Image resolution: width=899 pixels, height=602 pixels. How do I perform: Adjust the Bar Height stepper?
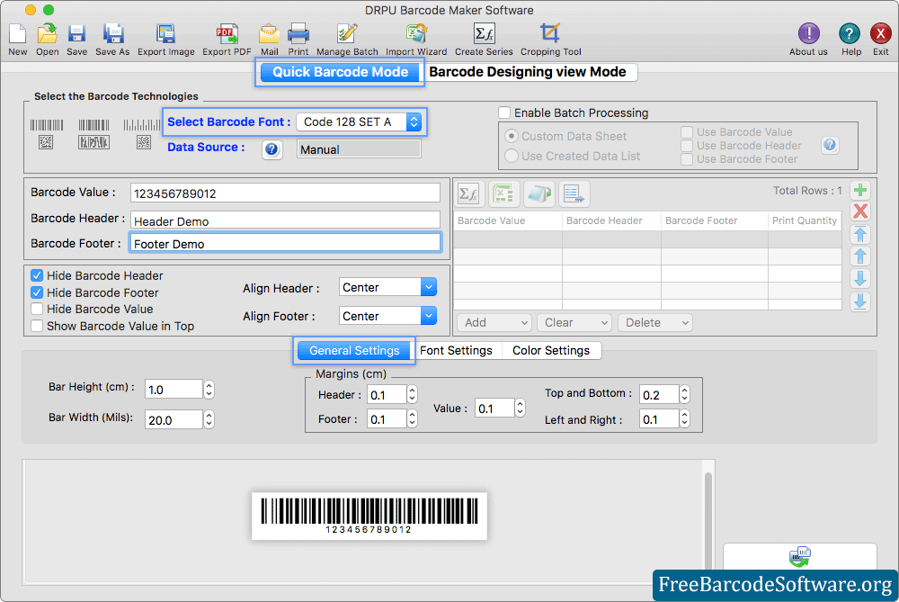[x=209, y=390]
